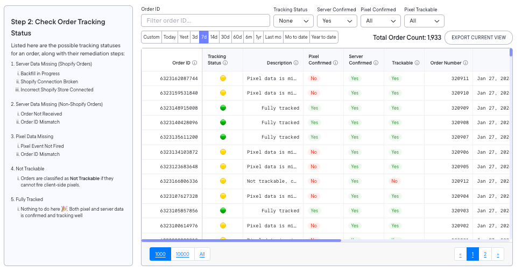Click info icon beside Order Number header
The height and width of the screenshot is (272, 522).
pyautogui.click(x=465, y=63)
